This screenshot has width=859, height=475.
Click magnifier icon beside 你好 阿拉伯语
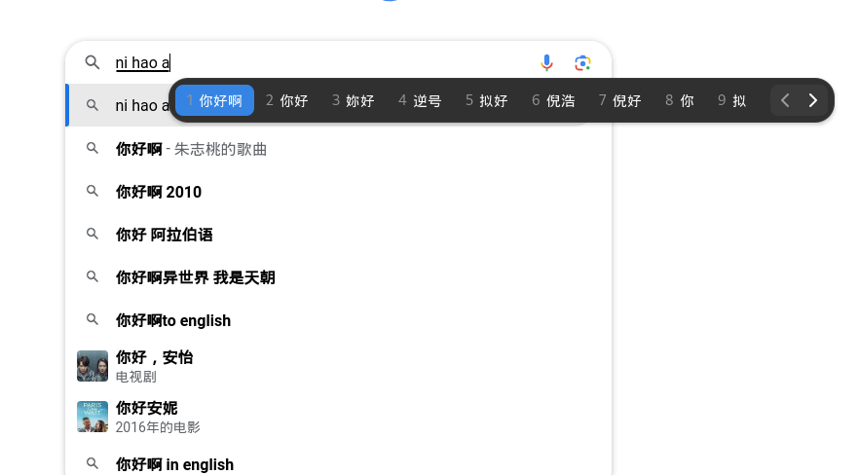point(92,234)
